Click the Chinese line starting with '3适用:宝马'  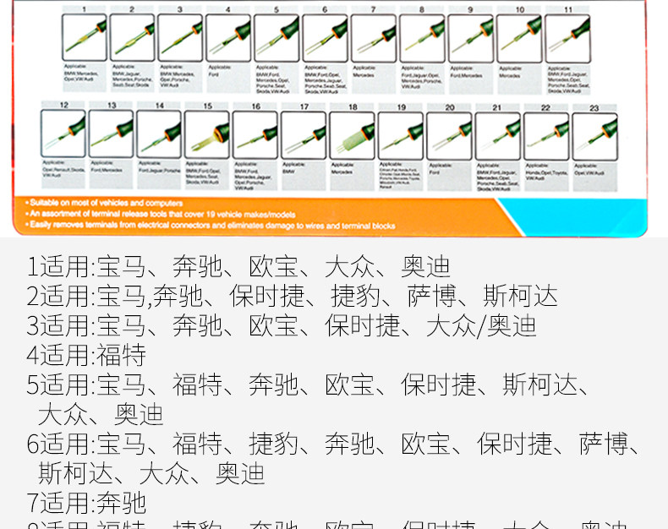tap(282, 326)
